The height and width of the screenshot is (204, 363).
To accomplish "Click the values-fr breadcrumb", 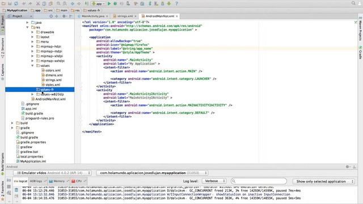I will (x=92, y=10).
